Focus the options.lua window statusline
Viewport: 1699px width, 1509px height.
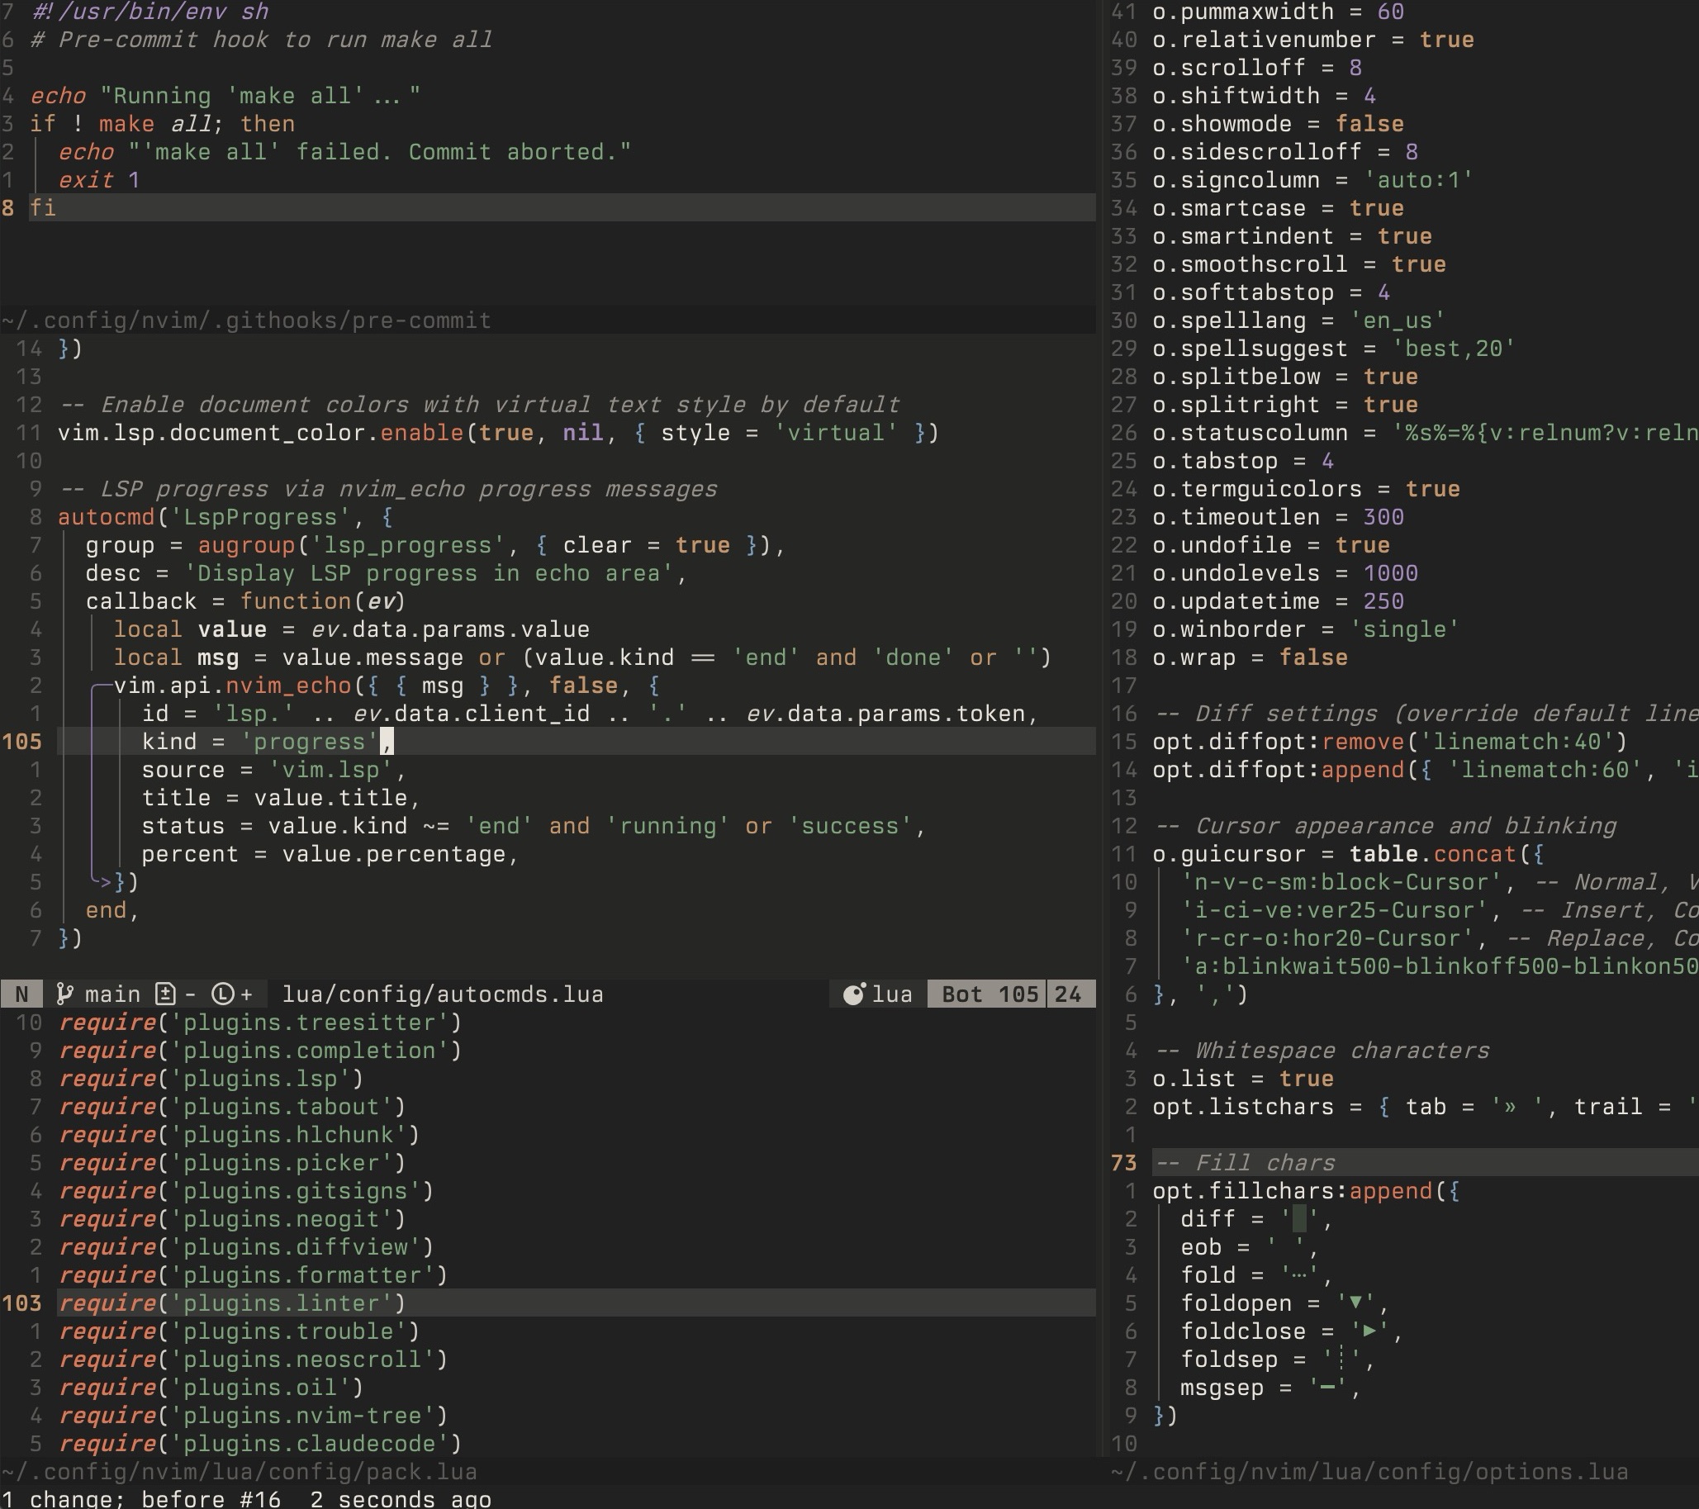1369,1472
